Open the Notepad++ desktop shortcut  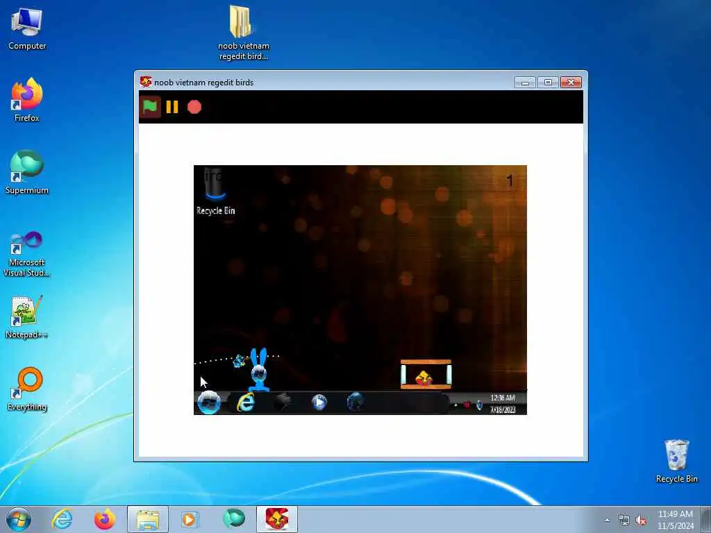[x=27, y=316]
